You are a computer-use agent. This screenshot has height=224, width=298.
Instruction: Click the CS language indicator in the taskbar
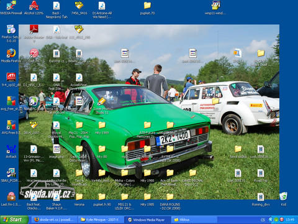click(263, 220)
